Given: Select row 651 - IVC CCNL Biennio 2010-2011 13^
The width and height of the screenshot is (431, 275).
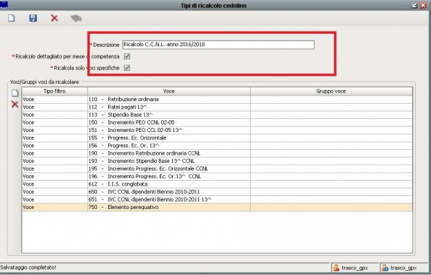Looking at the screenshot, I should [217, 199].
